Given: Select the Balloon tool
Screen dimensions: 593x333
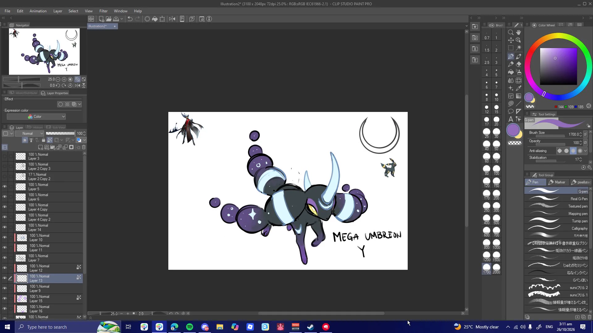Looking at the screenshot, I should point(511,111).
